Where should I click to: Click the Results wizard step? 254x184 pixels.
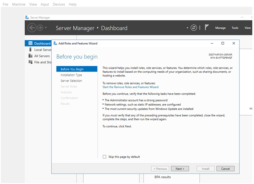pos(65,104)
